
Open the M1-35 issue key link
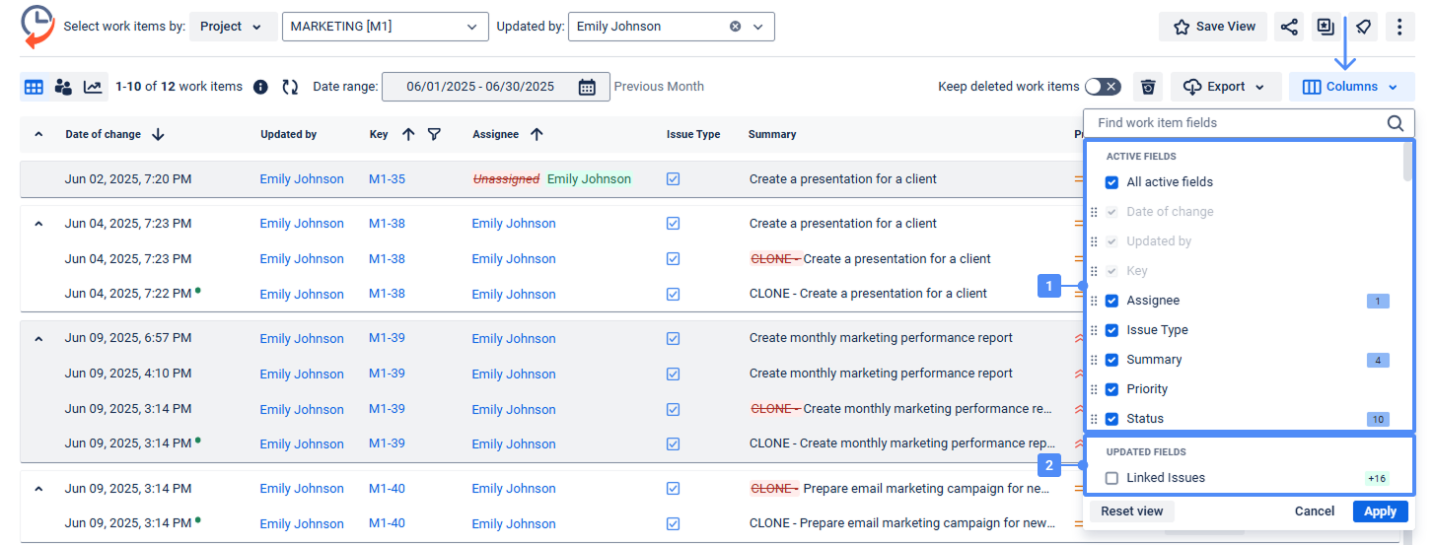pos(387,179)
